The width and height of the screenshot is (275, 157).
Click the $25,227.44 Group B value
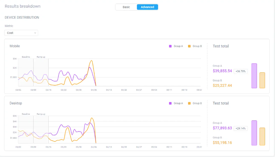coord(222,86)
